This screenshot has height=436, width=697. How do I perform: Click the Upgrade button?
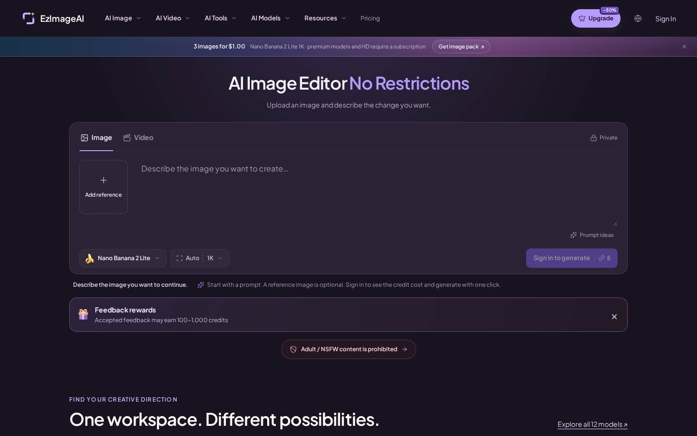[x=596, y=18]
